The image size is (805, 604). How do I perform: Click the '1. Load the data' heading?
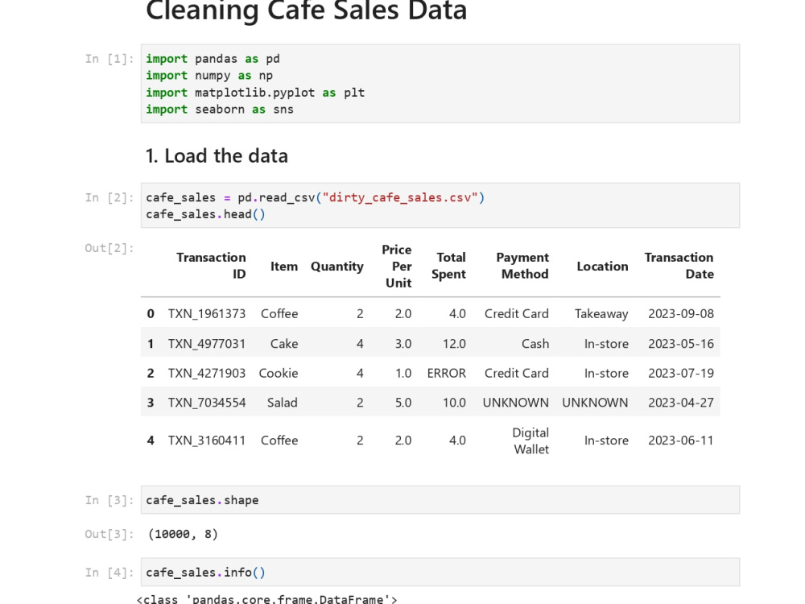tap(217, 155)
